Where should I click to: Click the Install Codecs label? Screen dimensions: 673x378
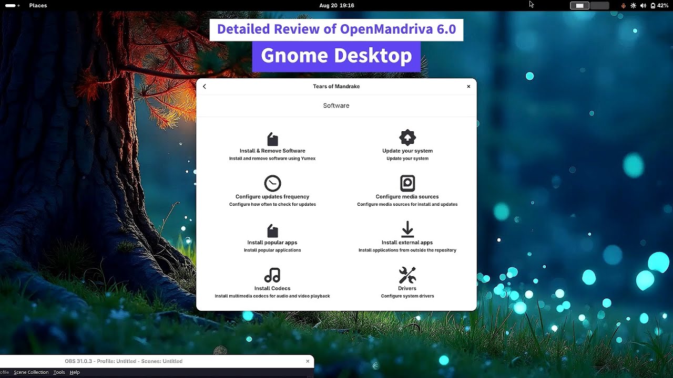[272, 288]
